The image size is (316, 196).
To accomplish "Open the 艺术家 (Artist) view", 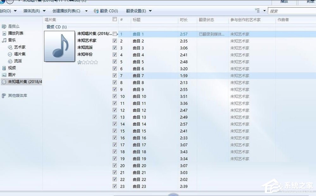I will tap(20, 47).
